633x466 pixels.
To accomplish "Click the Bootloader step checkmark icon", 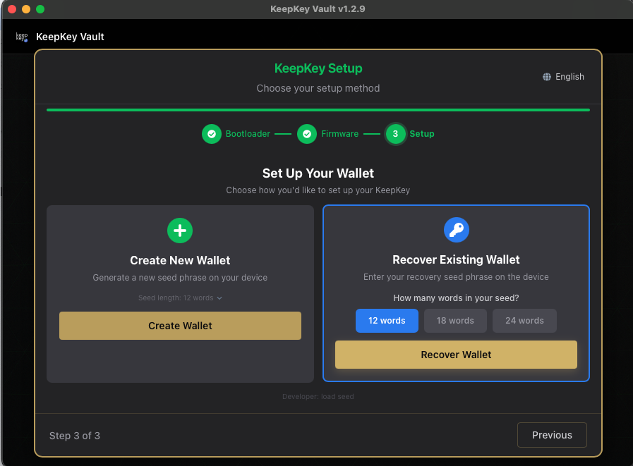I will (212, 133).
